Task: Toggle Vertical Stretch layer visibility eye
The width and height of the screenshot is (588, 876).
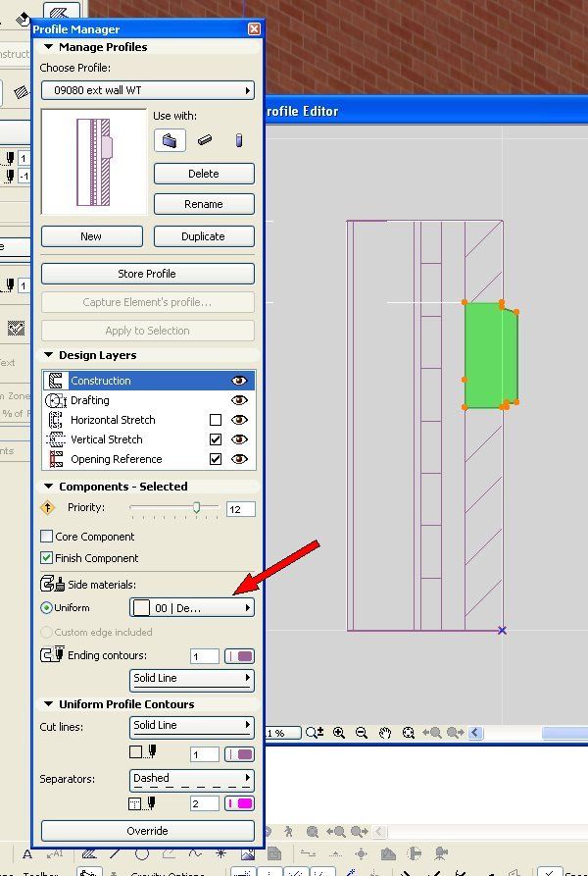Action: 239,439
